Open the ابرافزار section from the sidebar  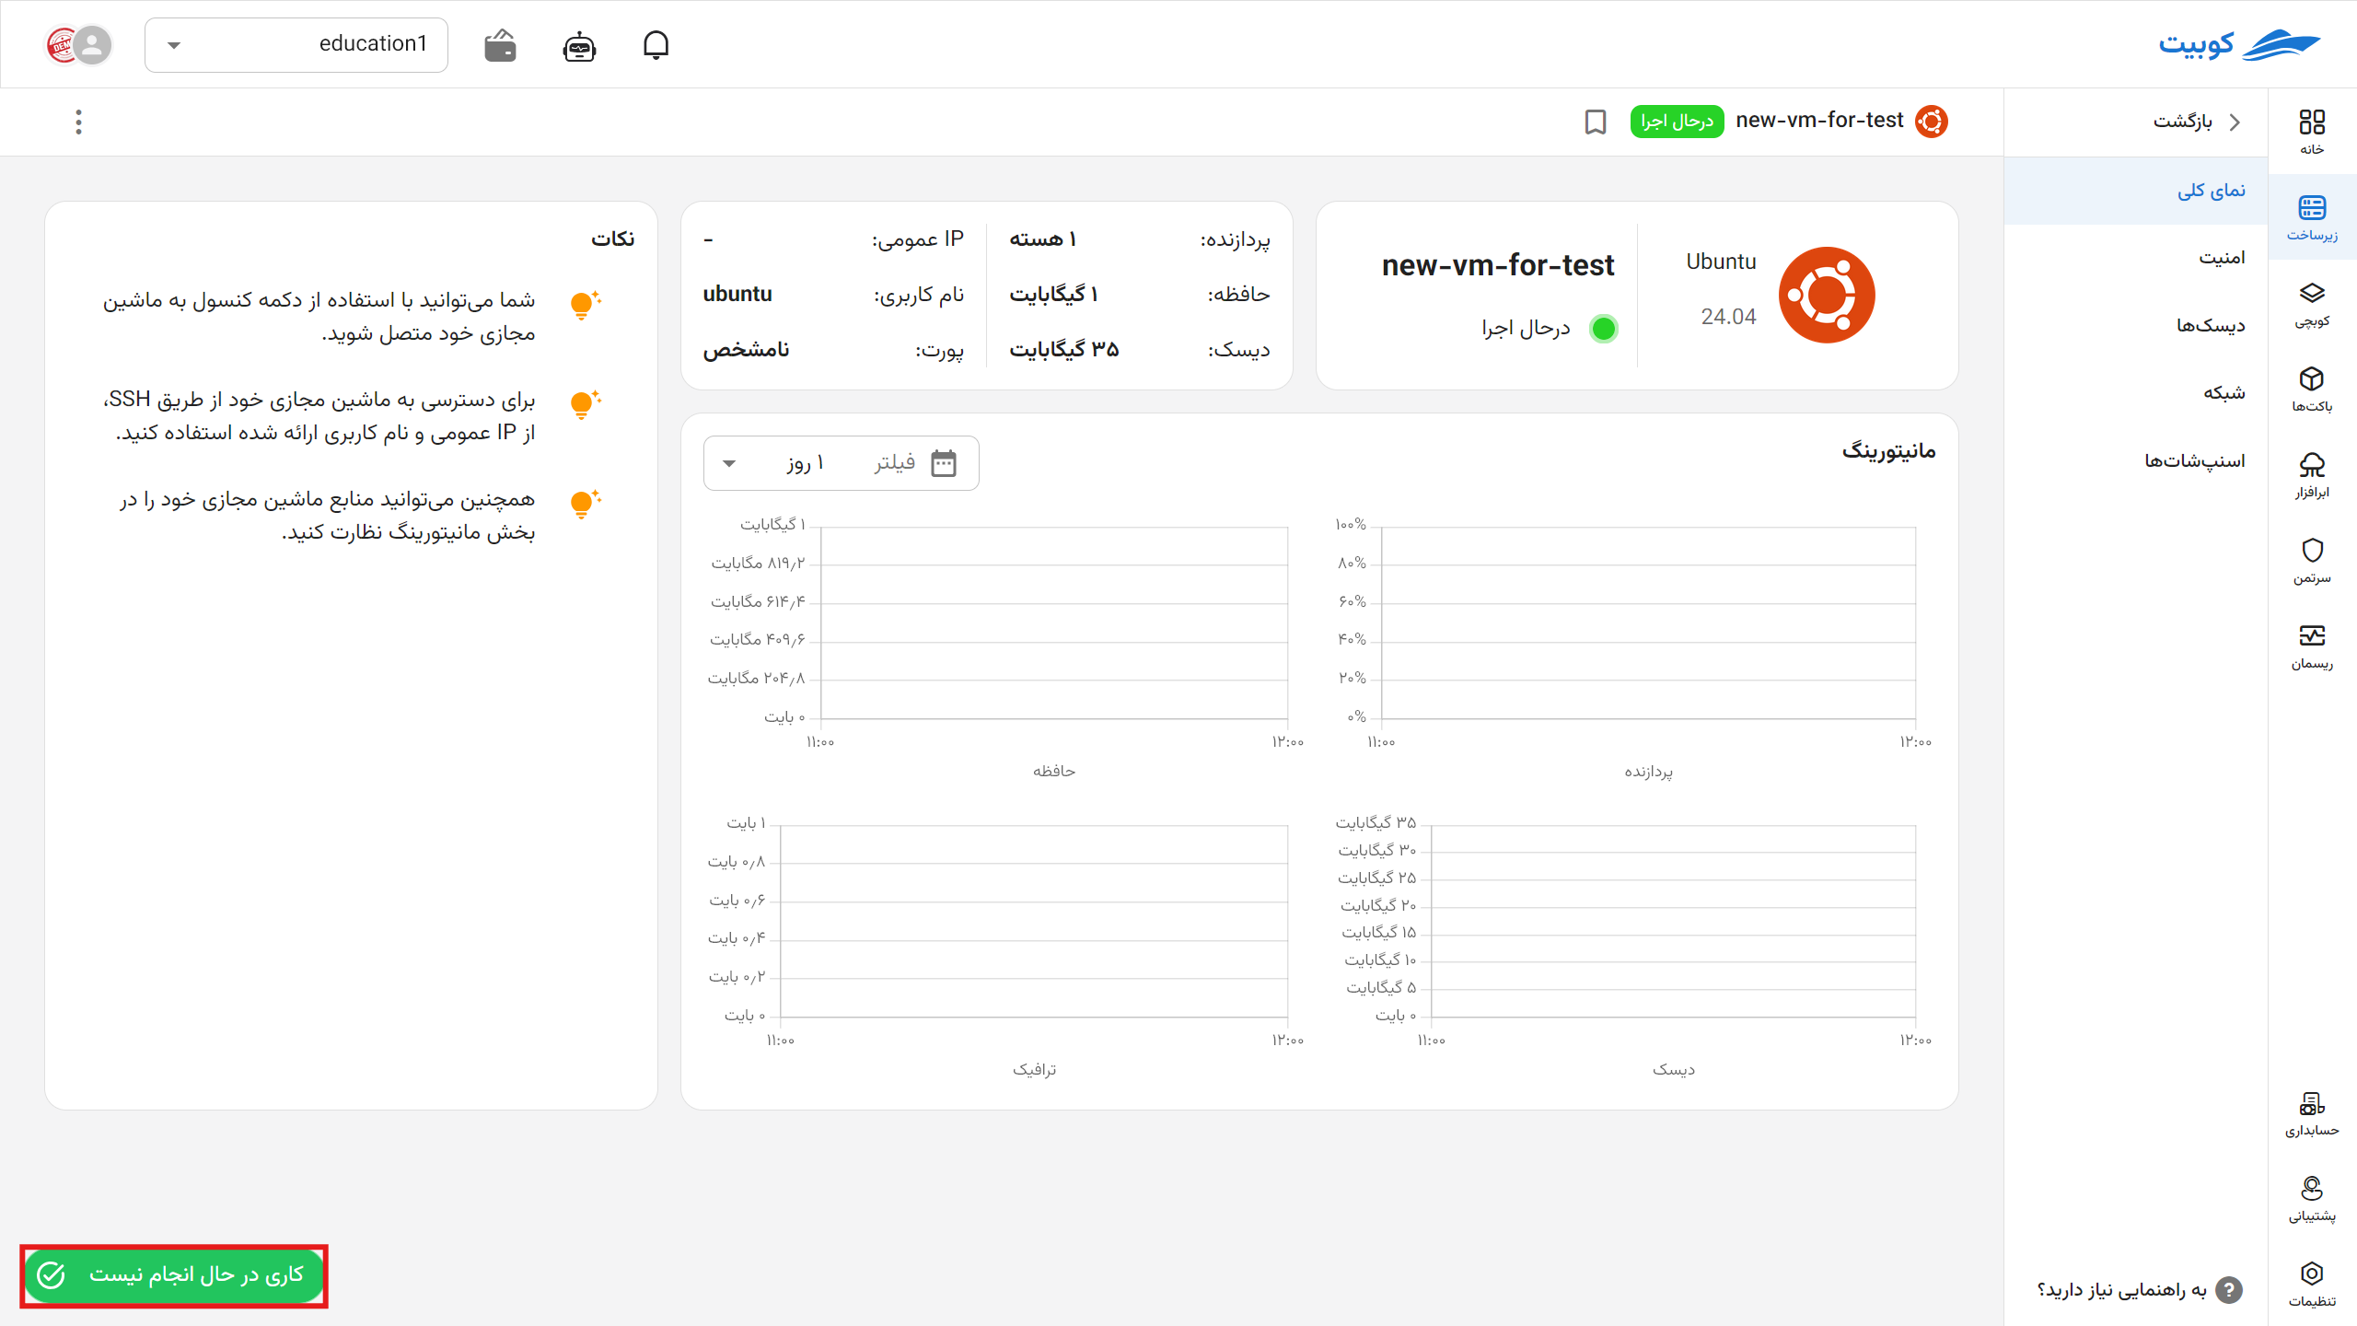coord(2314,471)
